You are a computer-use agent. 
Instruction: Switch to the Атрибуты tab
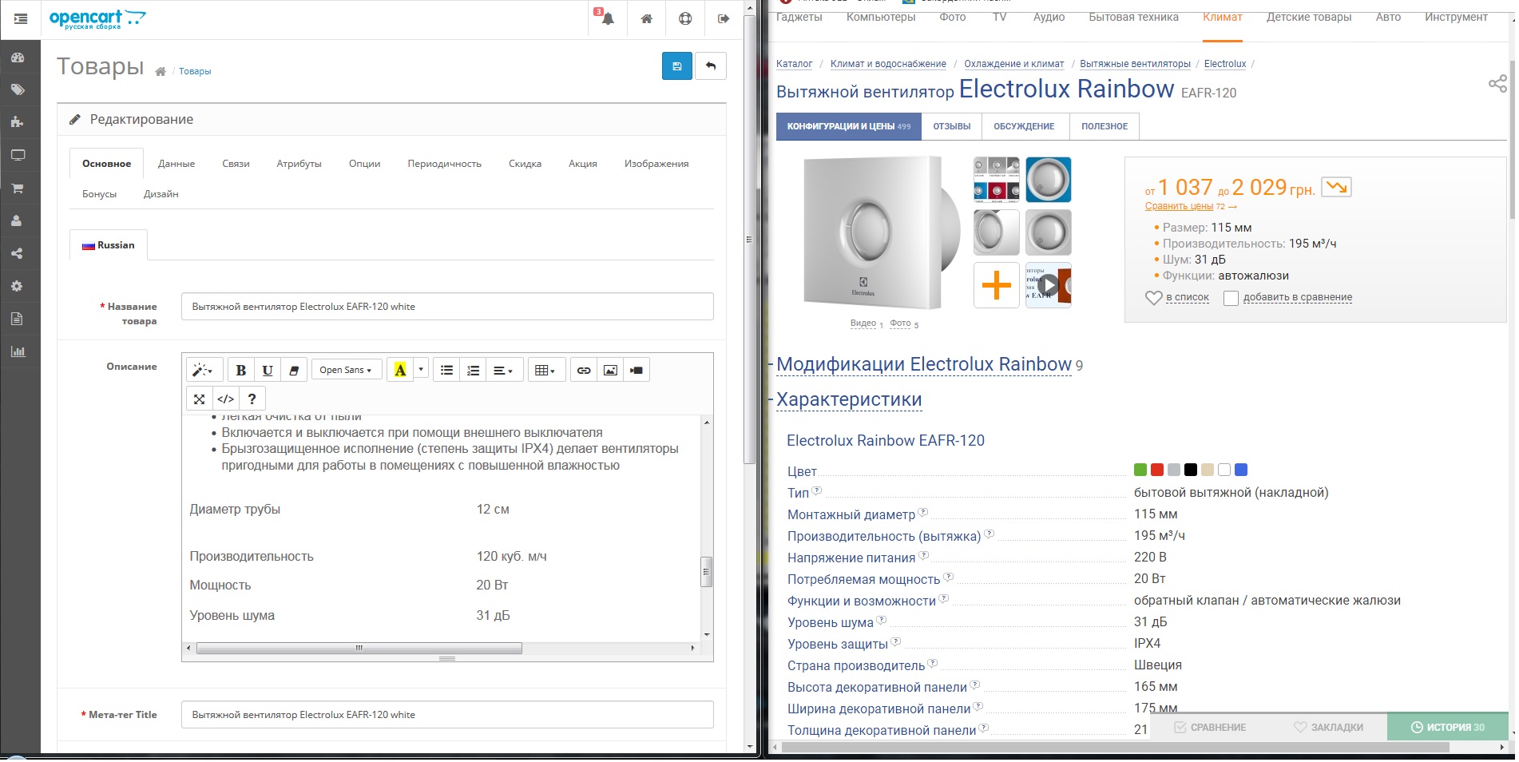(299, 164)
